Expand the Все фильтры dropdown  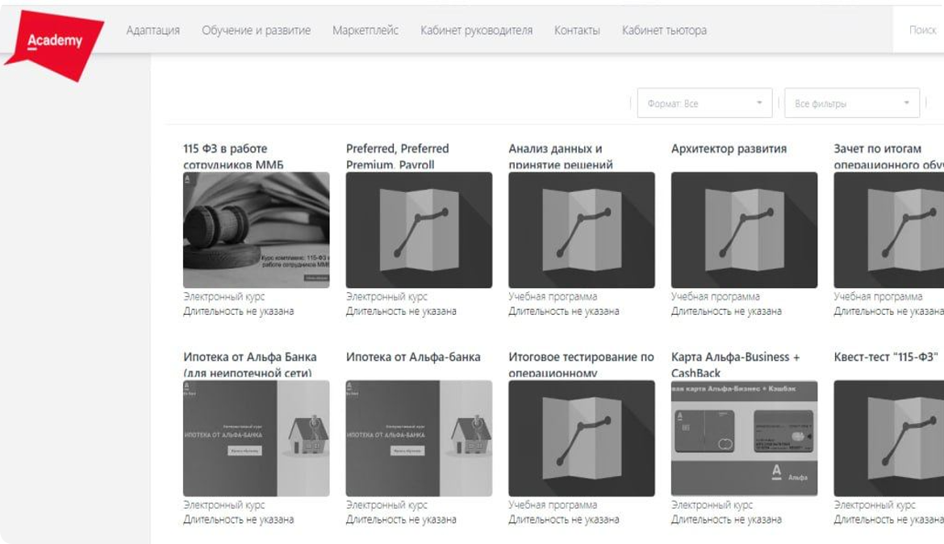[x=851, y=103]
